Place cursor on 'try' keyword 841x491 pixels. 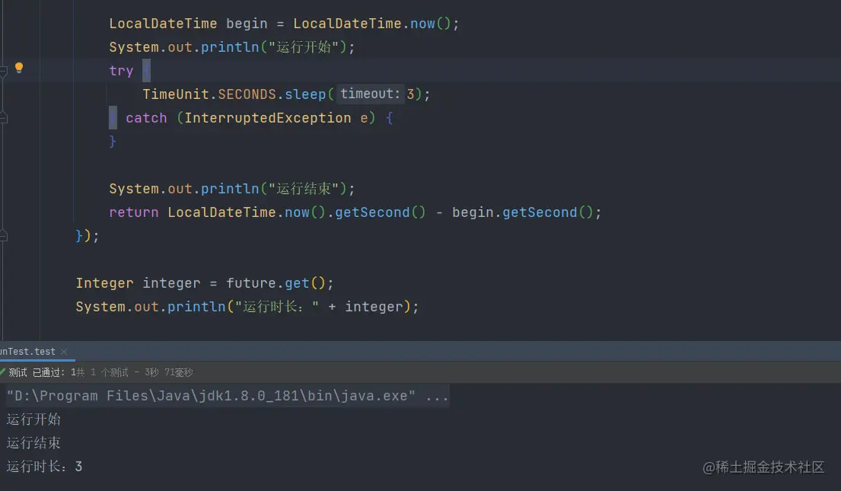[121, 71]
